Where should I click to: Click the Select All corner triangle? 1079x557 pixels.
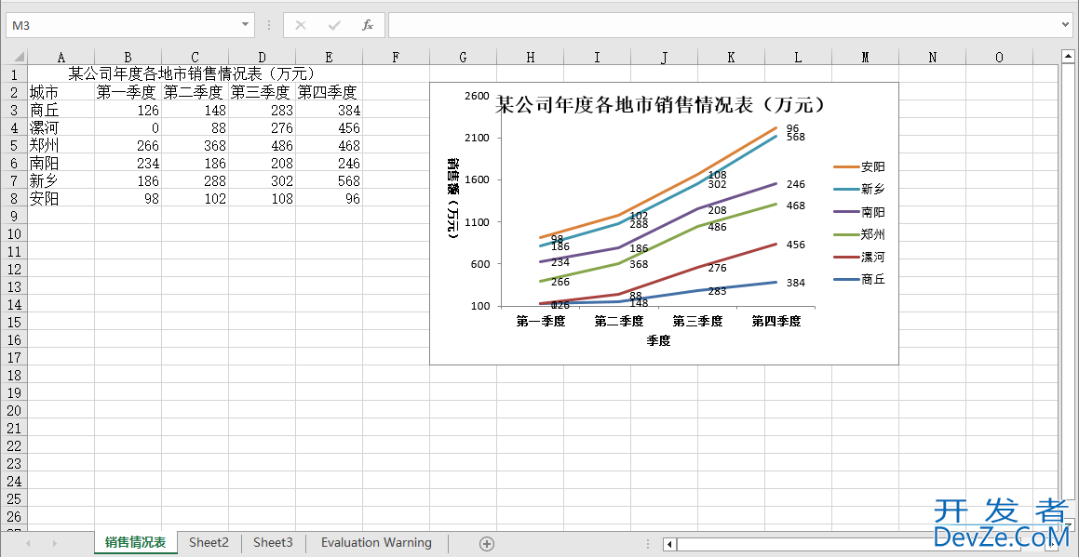(20, 57)
